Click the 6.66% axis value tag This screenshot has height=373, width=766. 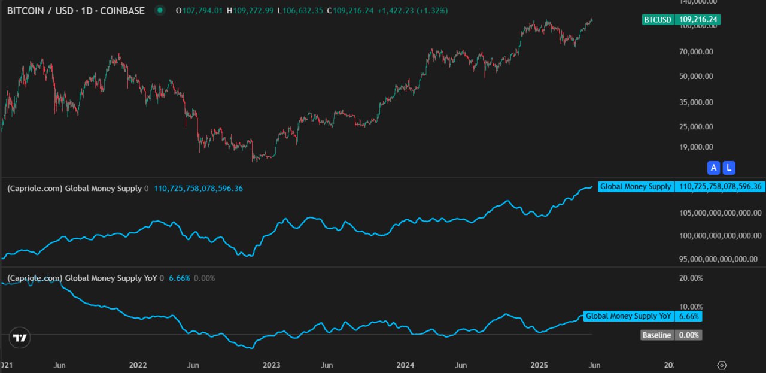pos(688,316)
